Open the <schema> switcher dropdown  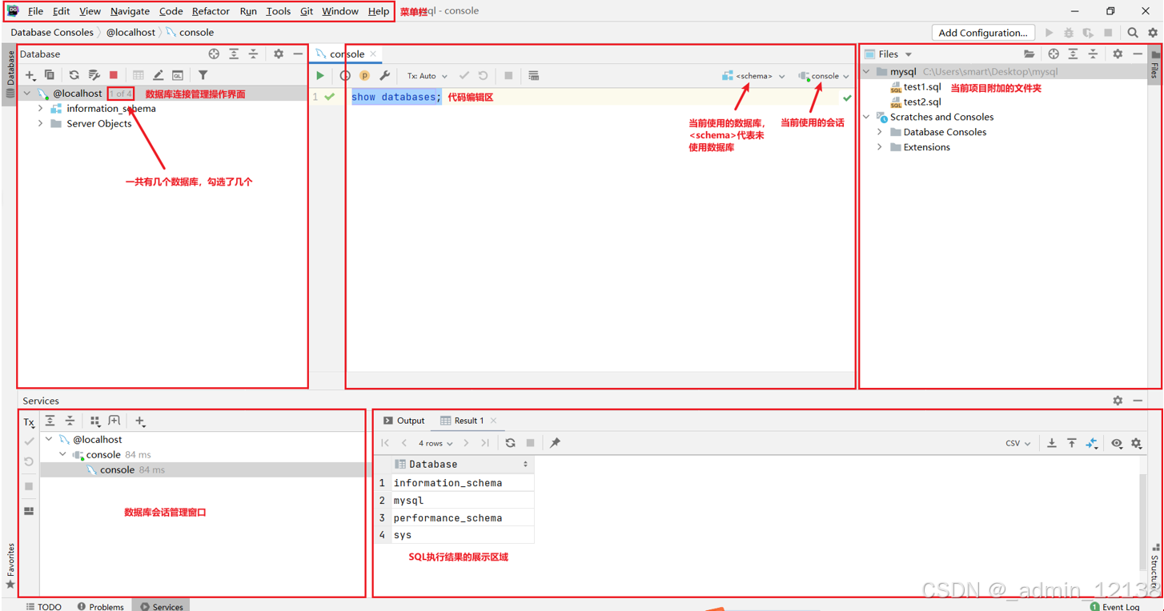[753, 76]
